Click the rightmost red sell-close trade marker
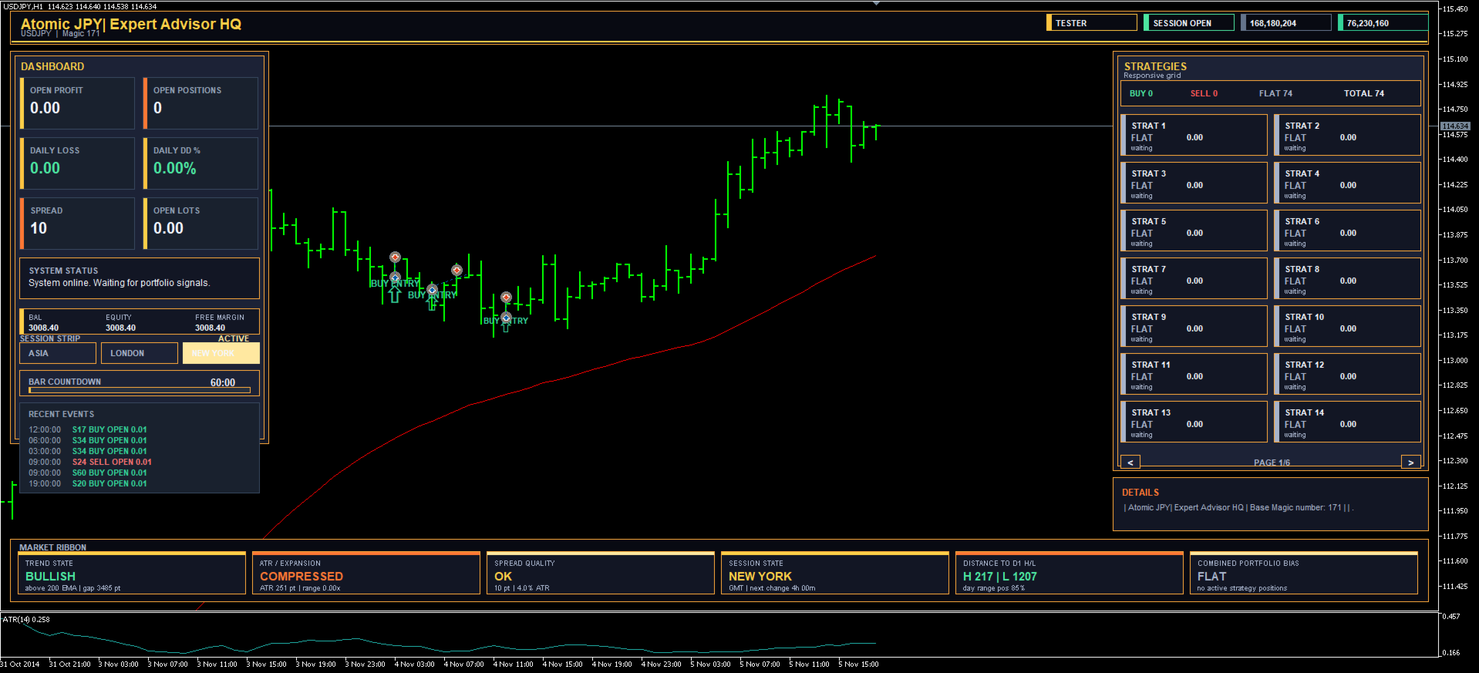Screen dimensions: 1479x673 pyautogui.click(x=506, y=297)
